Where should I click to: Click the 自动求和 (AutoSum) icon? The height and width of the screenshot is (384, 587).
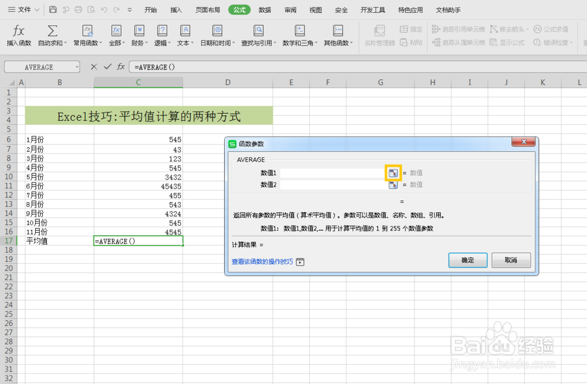click(x=52, y=35)
